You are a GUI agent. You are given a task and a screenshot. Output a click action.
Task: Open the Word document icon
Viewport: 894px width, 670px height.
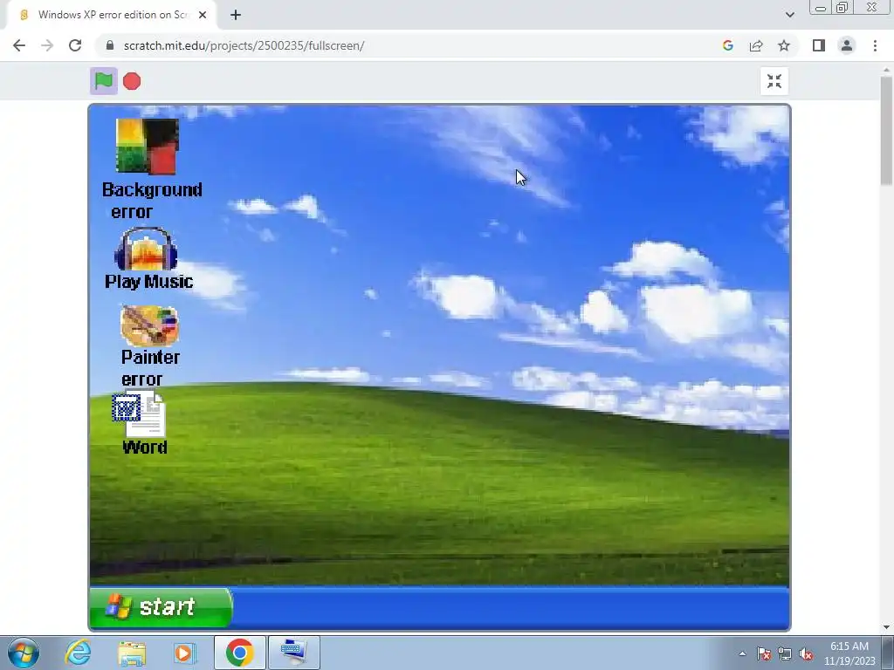coord(139,414)
